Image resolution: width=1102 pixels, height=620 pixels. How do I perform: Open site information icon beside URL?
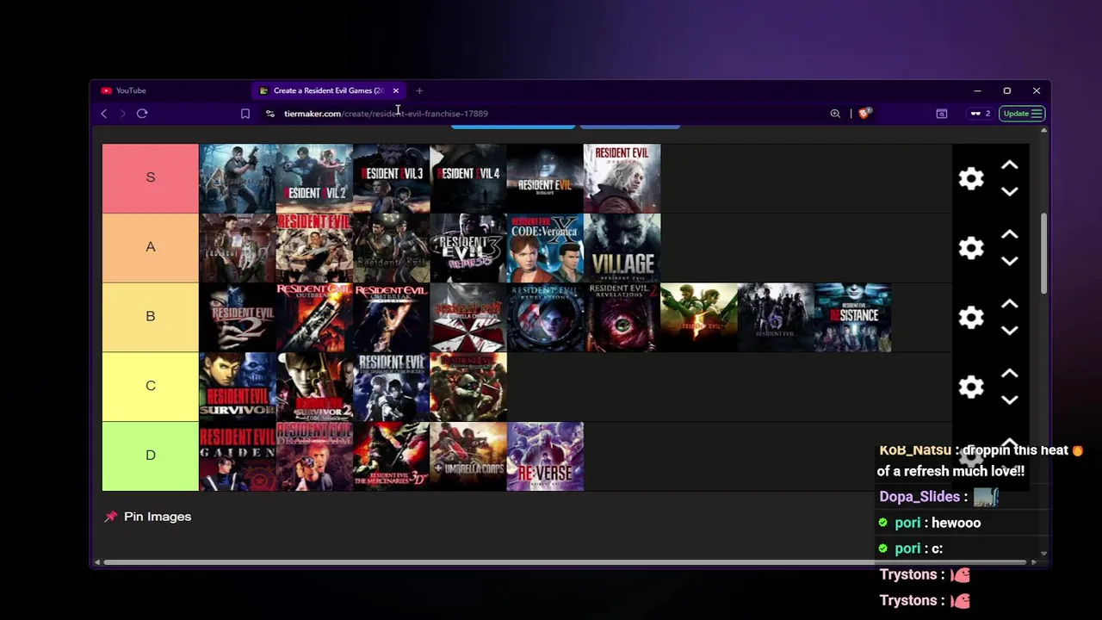click(x=269, y=114)
